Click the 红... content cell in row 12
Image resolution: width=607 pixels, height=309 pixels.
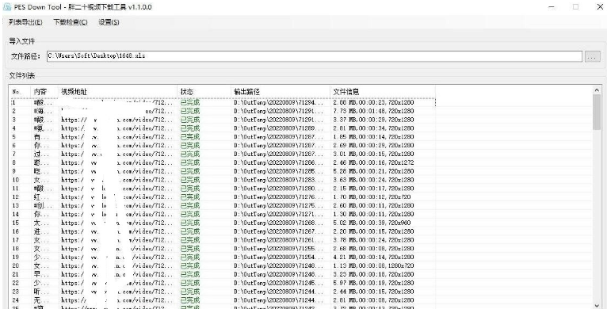pos(42,196)
